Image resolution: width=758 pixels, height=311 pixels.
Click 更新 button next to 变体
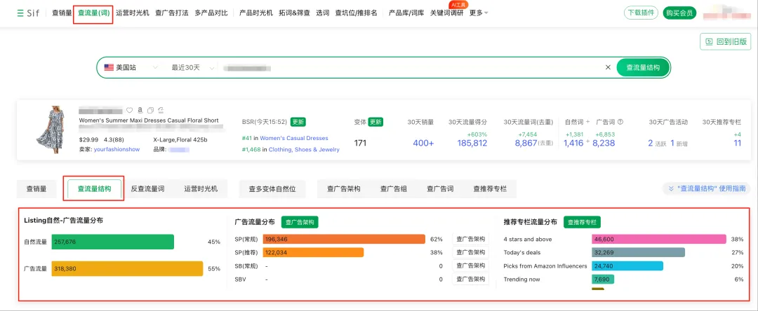tap(375, 122)
